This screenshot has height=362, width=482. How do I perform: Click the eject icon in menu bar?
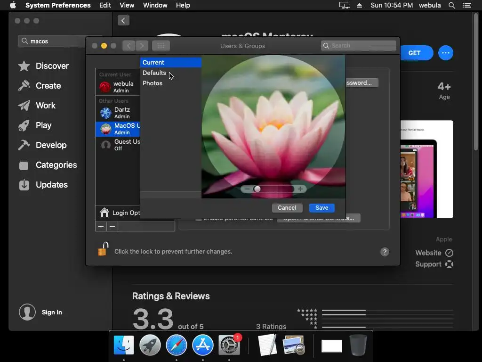(x=359, y=5)
